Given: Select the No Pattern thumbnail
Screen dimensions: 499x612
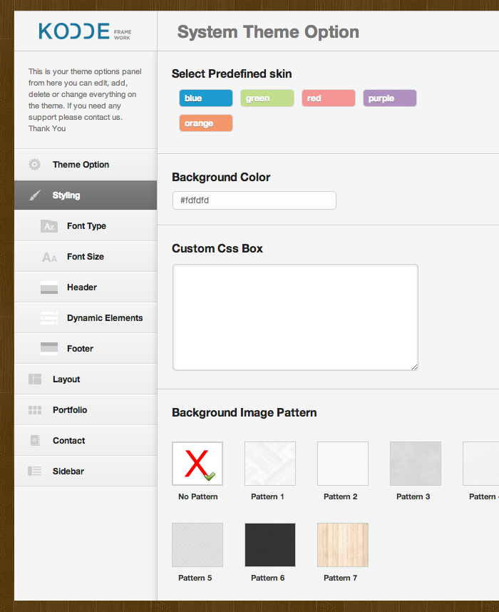Looking at the screenshot, I should click(197, 464).
